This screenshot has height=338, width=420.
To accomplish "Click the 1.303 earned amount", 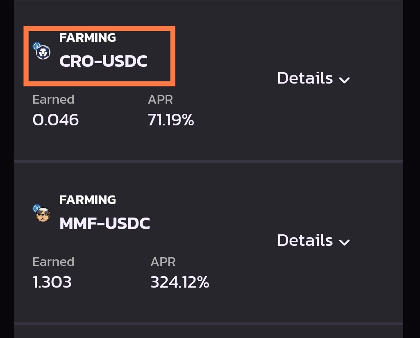I will [52, 282].
